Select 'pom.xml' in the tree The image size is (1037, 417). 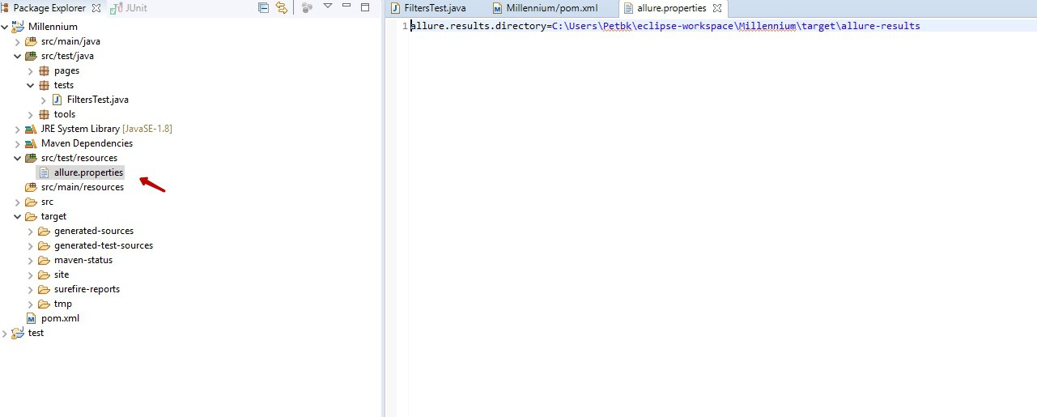point(60,318)
